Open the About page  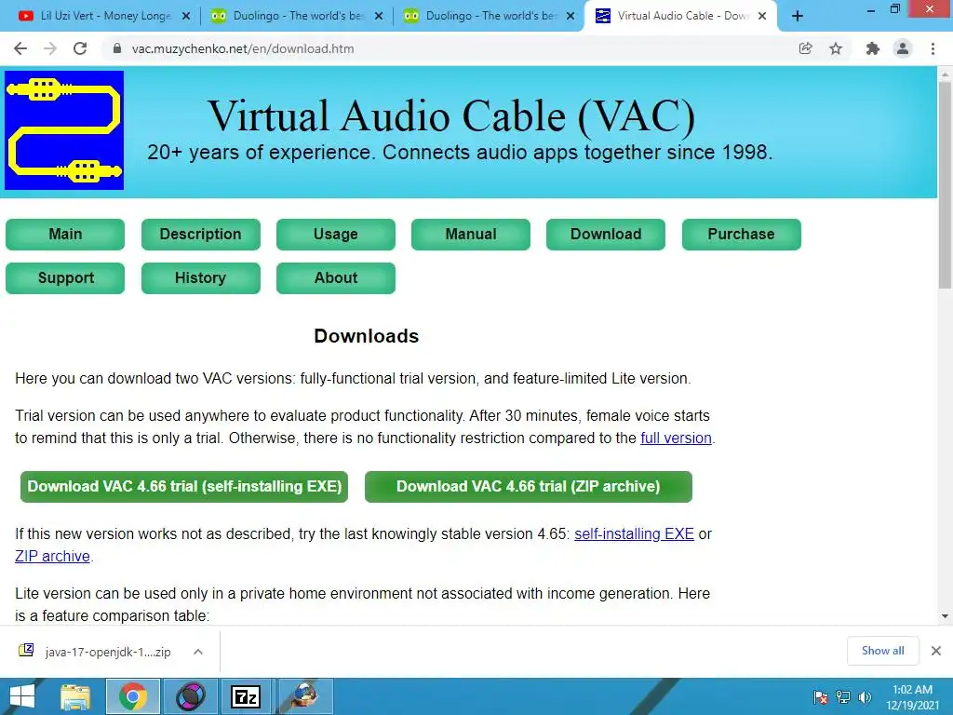[335, 277]
